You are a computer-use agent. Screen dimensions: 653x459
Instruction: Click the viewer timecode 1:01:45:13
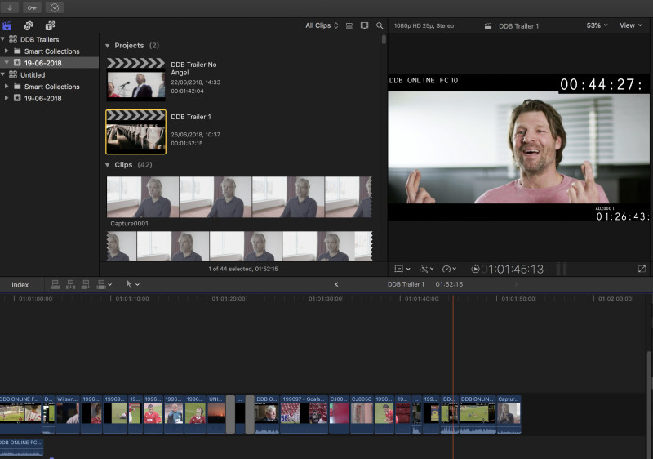click(x=513, y=269)
